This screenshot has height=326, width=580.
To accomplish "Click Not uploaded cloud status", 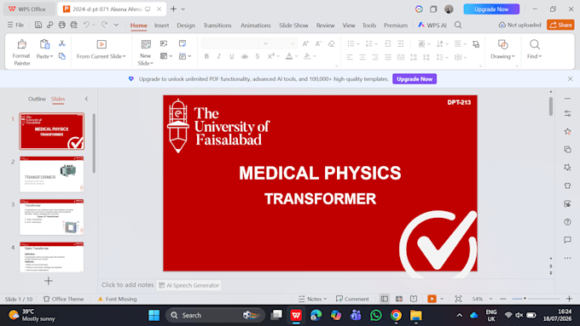I will pos(519,25).
